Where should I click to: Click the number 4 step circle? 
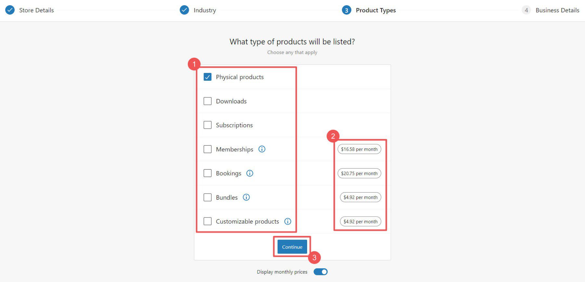pyautogui.click(x=526, y=10)
